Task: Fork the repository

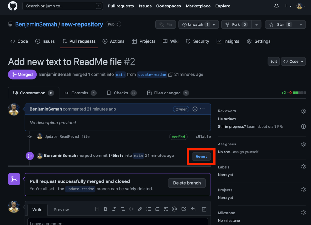Action: pos(236,24)
